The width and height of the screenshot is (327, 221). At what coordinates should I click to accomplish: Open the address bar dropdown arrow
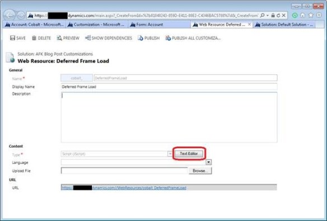click(268, 16)
